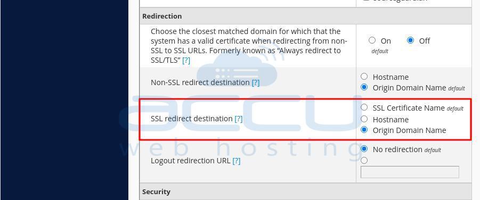Select No redirection for logout URL
The width and height of the screenshot is (480, 200).
click(x=364, y=149)
